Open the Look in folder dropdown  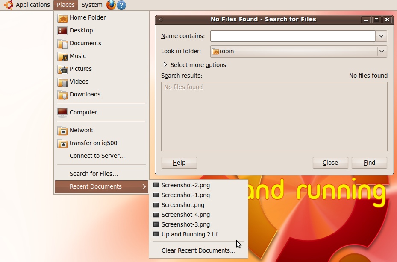pos(382,51)
